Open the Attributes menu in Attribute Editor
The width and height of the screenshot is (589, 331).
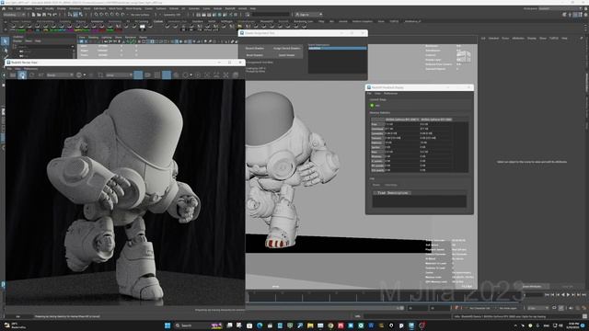click(x=518, y=39)
